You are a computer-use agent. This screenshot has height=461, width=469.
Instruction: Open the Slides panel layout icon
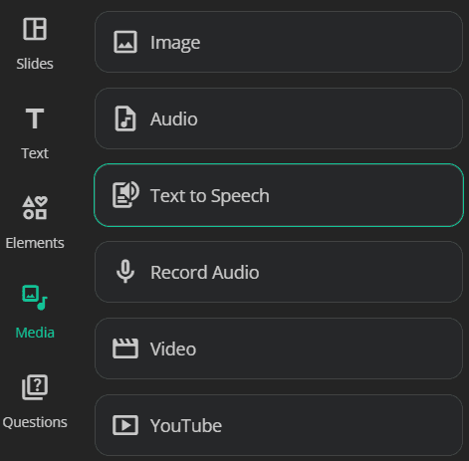point(35,29)
